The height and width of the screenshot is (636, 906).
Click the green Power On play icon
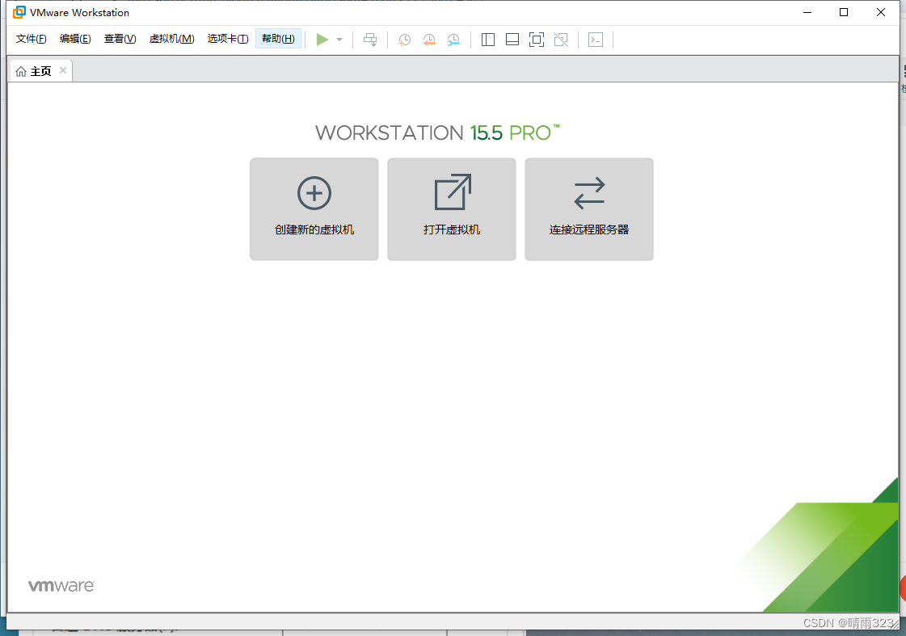(322, 40)
